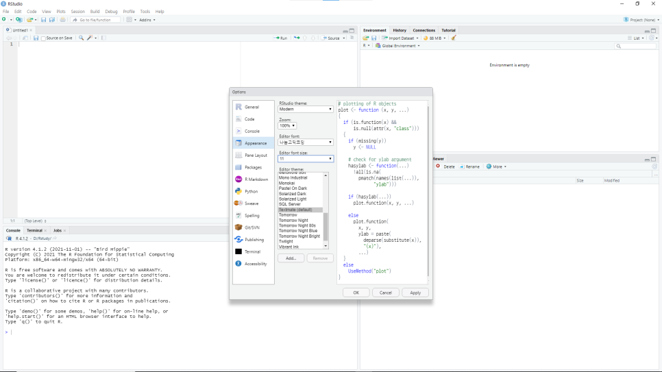The width and height of the screenshot is (662, 372).
Task: Click the Go to file/function field
Action: pos(95,20)
